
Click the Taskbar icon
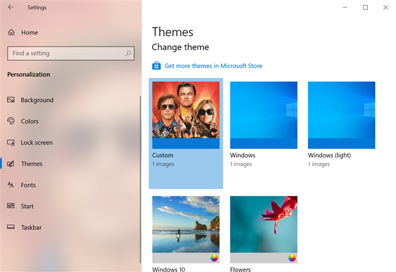11,227
